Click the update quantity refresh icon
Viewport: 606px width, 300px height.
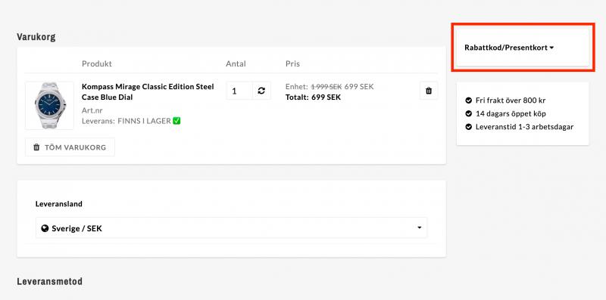[x=261, y=91]
